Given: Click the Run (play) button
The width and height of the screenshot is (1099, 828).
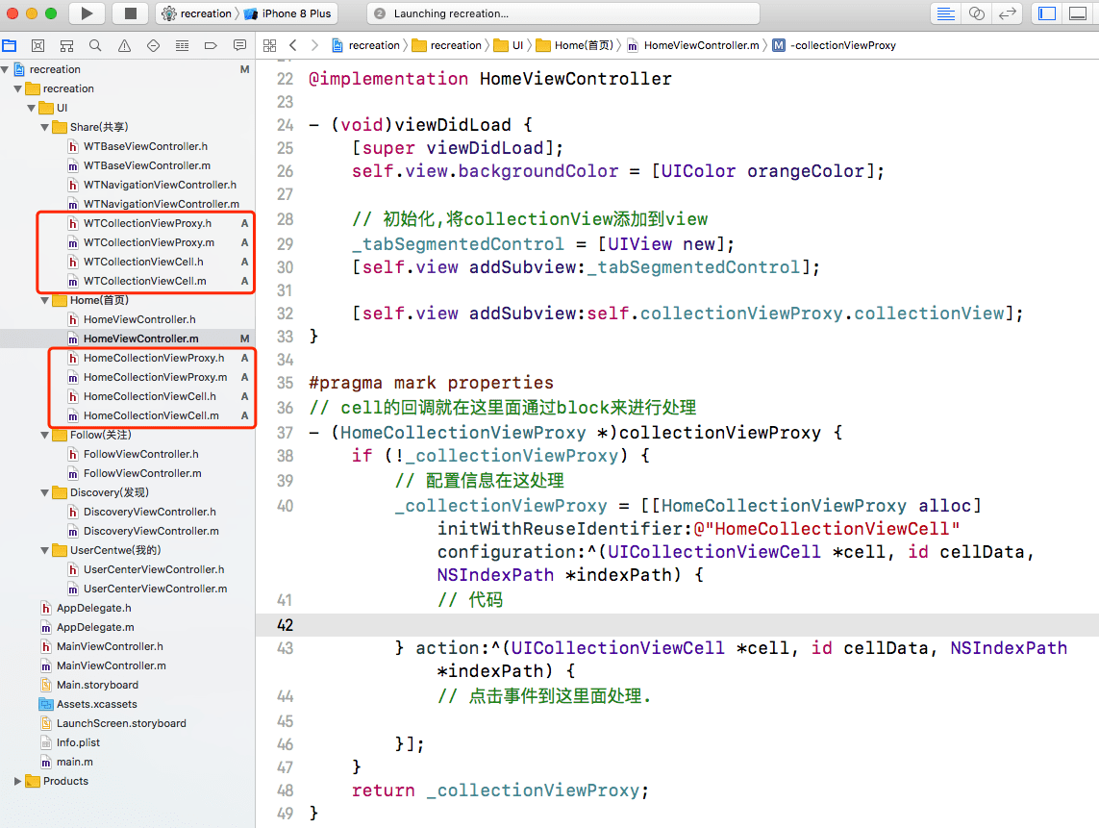Looking at the screenshot, I should tap(87, 13).
